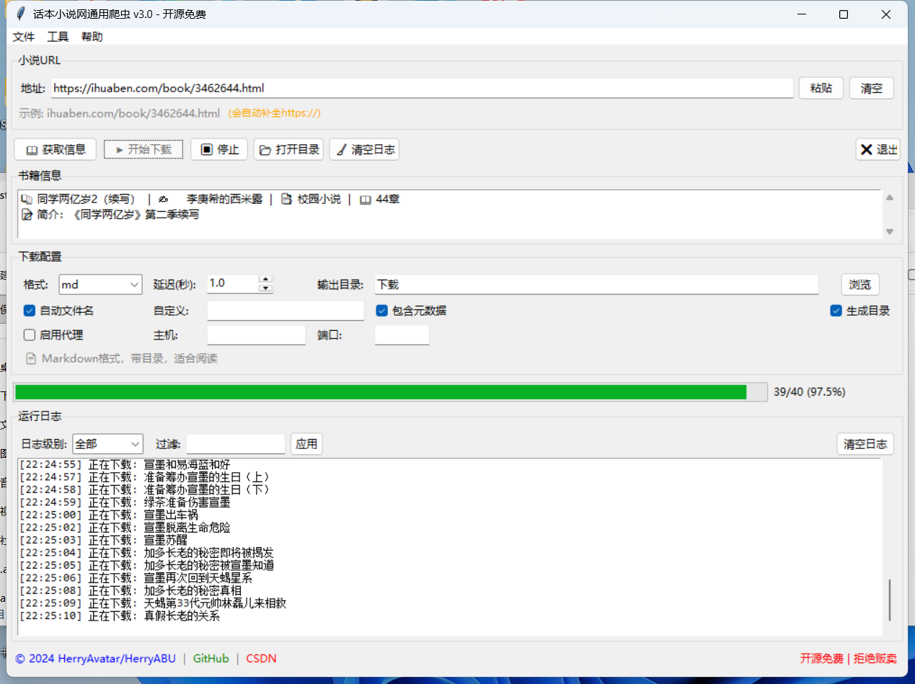The width and height of the screenshot is (915, 684).
Task: Open the 帮助 menu
Action: point(92,37)
